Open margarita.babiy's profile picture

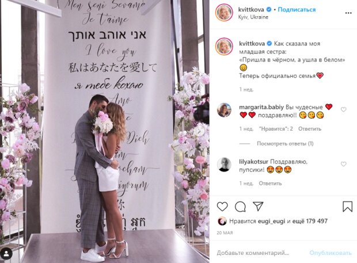(x=224, y=110)
